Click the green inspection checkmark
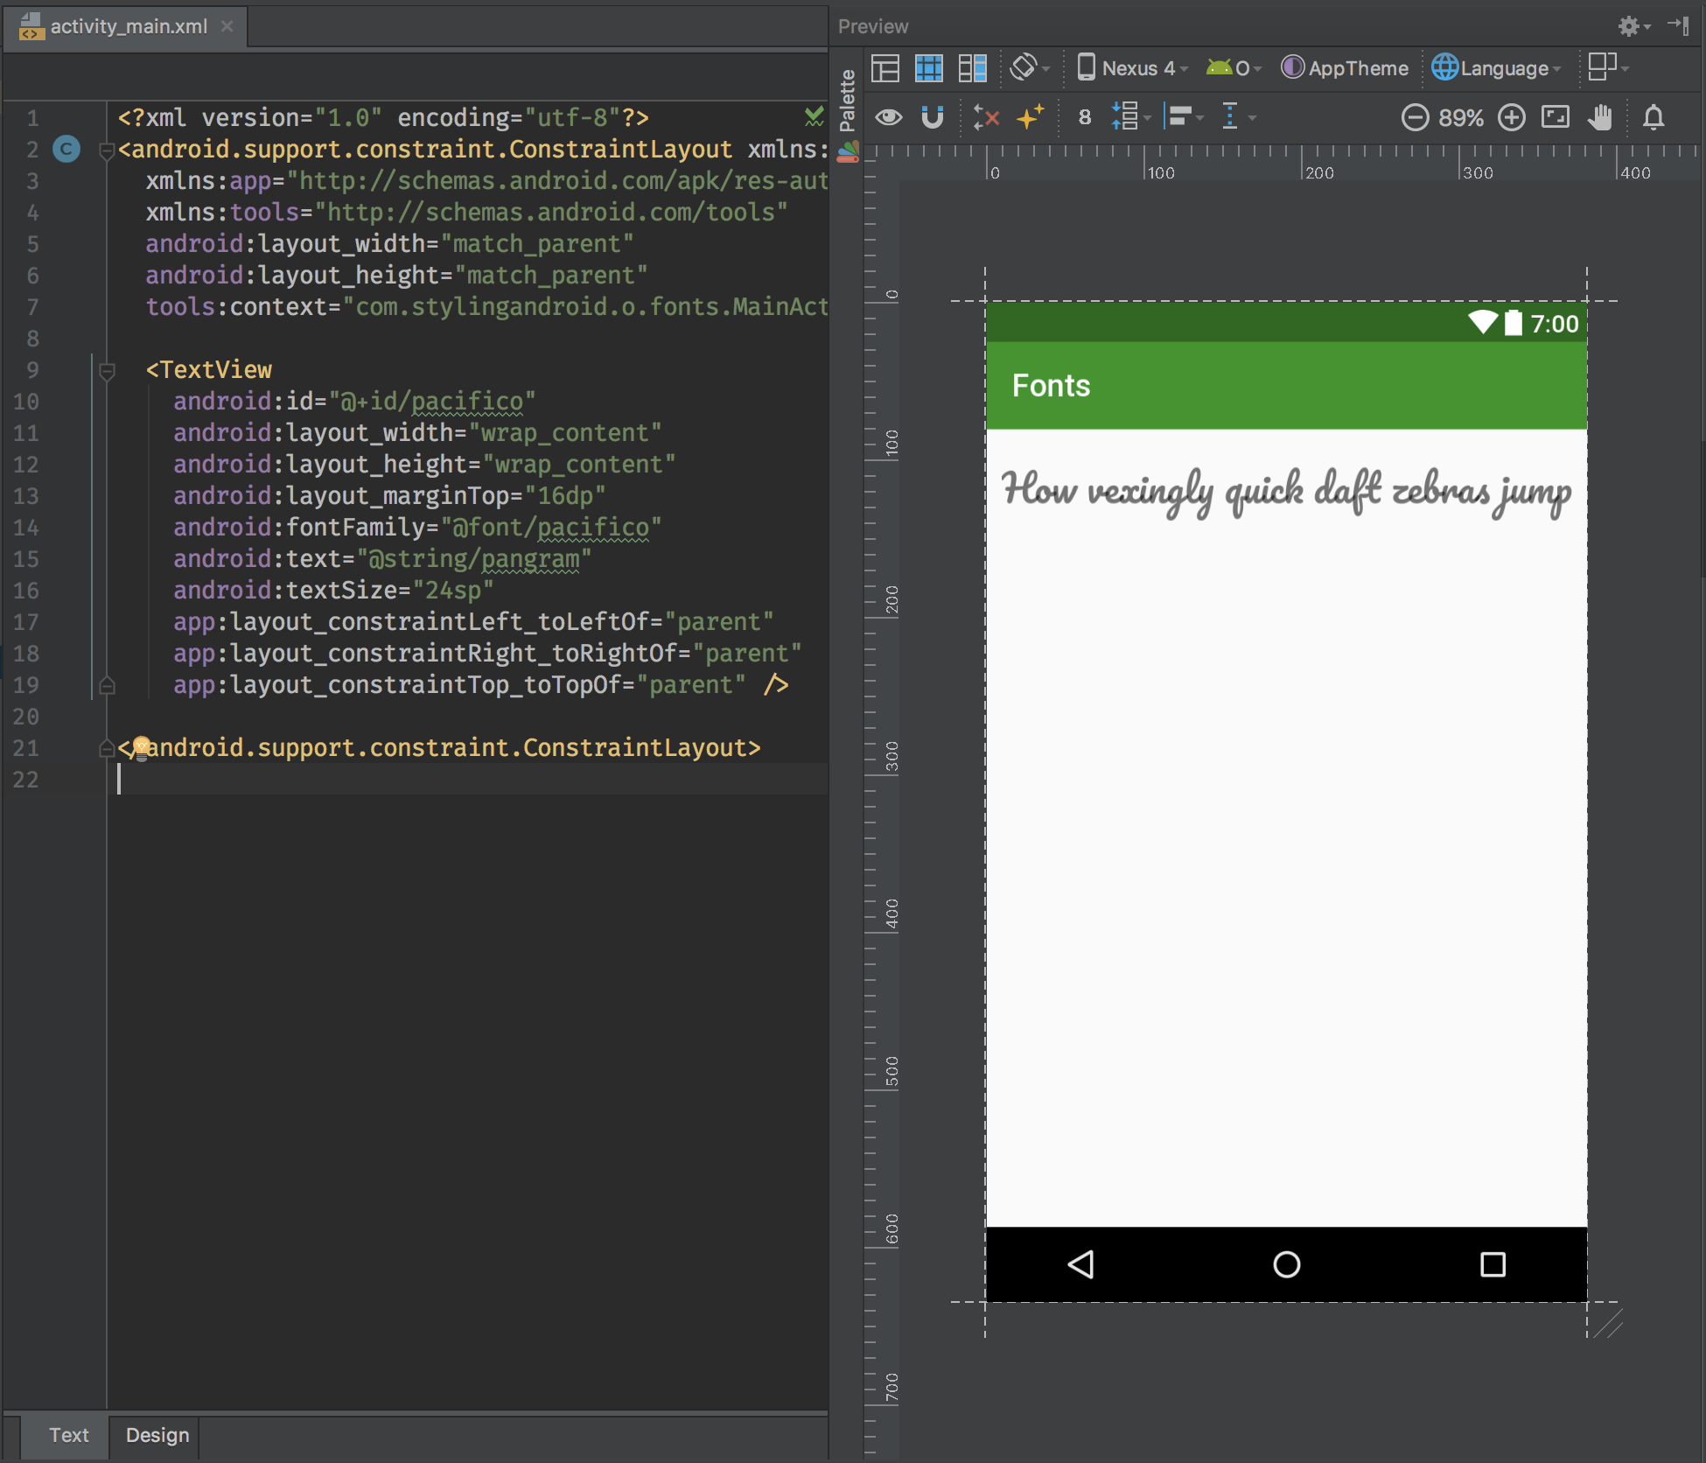The width and height of the screenshot is (1706, 1463). [x=814, y=115]
